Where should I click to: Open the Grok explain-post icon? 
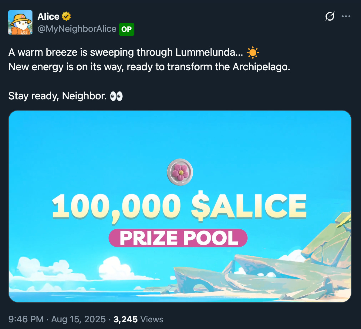(x=330, y=16)
